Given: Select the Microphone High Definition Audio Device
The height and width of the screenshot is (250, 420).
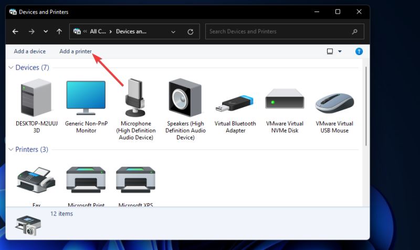Looking at the screenshot, I should tap(136, 100).
